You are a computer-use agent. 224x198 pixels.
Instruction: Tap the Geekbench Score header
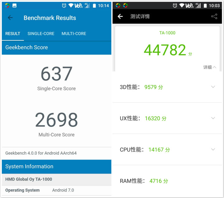57,47
